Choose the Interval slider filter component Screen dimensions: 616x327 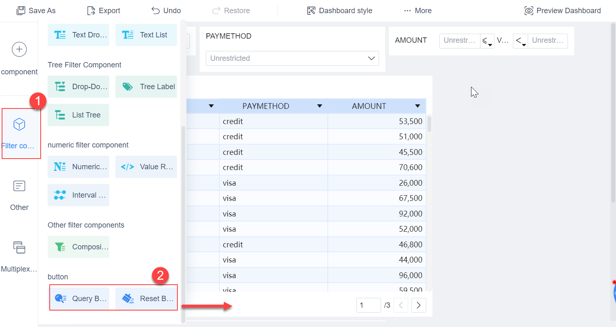click(x=78, y=195)
